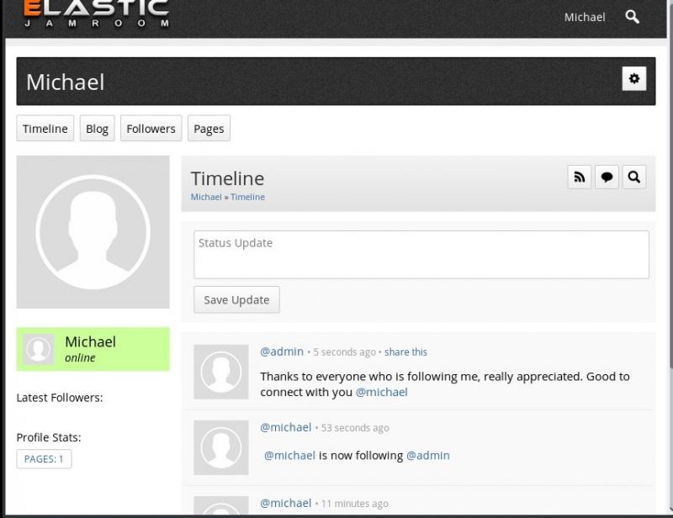673x518 pixels.
Task: Click the Elastic Jamroom logo
Action: (x=96, y=13)
